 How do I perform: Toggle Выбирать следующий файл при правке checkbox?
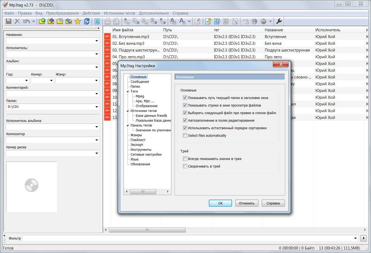click(x=185, y=113)
